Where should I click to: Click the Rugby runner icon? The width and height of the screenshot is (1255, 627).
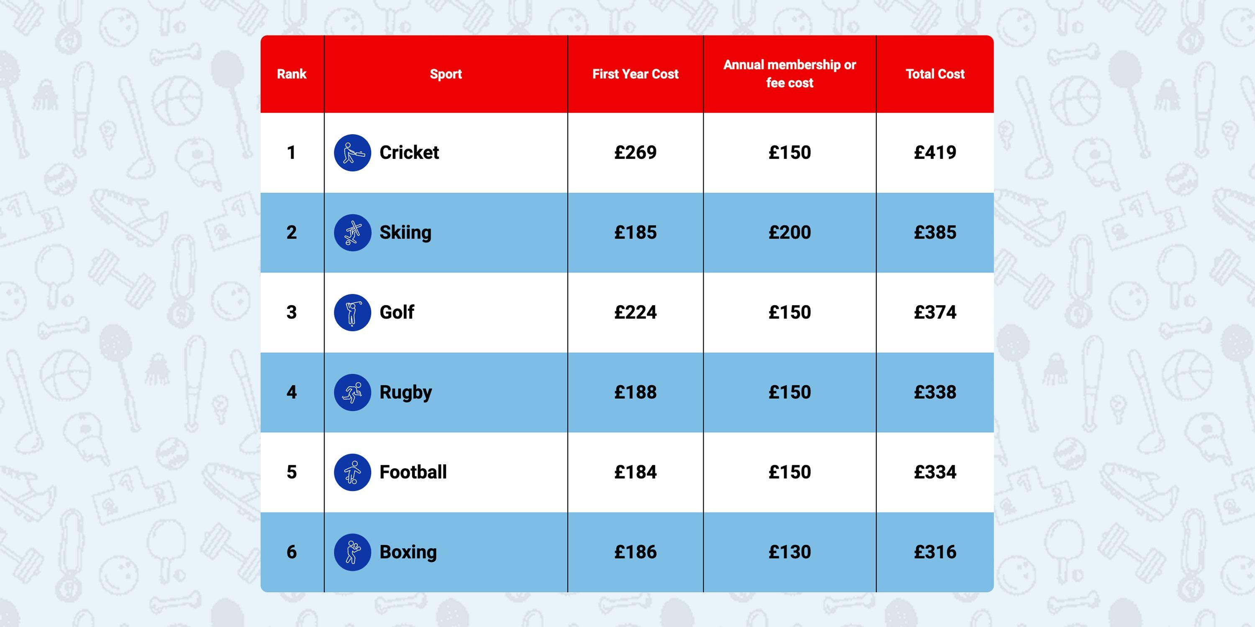coord(352,393)
